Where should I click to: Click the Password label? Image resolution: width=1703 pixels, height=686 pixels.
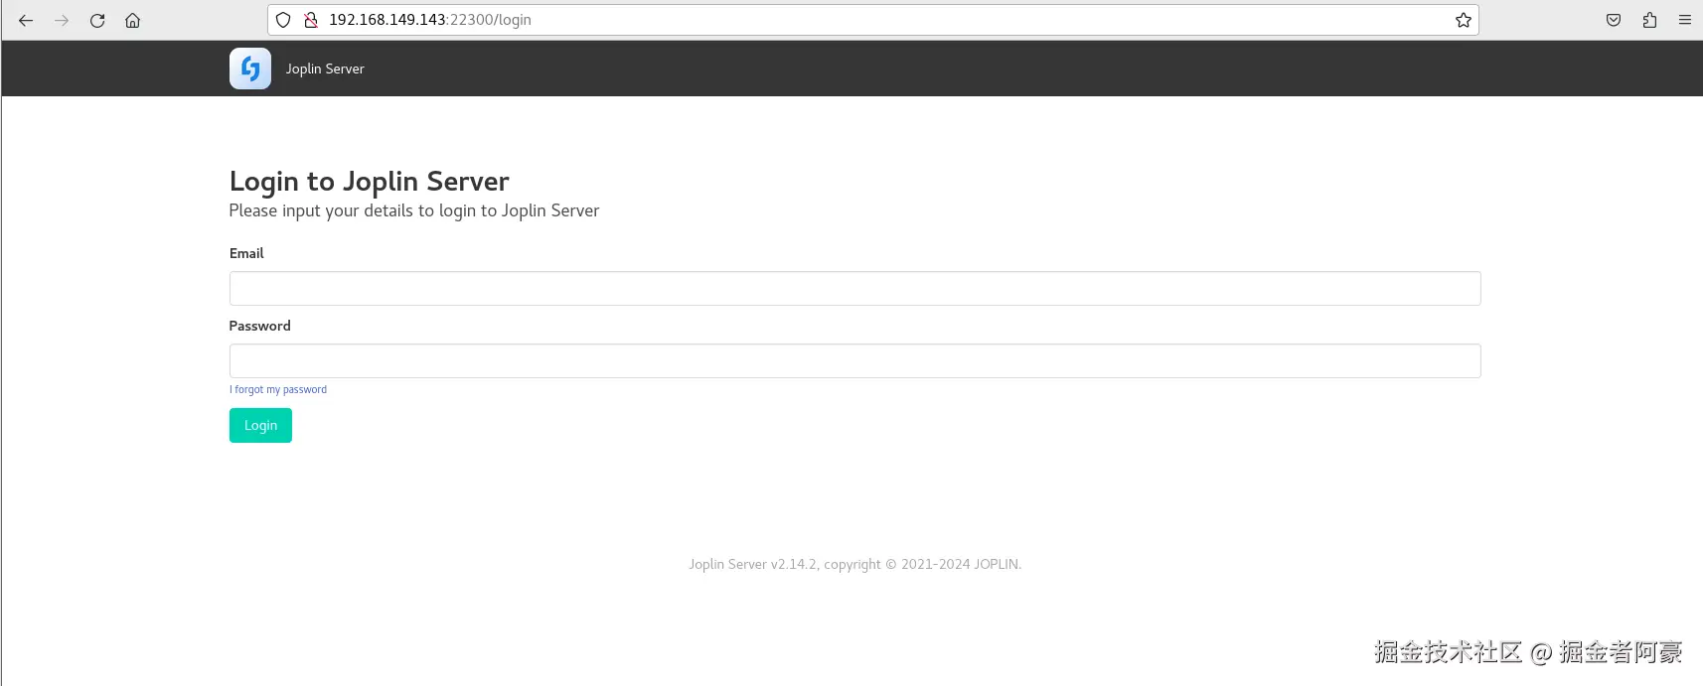(x=259, y=326)
